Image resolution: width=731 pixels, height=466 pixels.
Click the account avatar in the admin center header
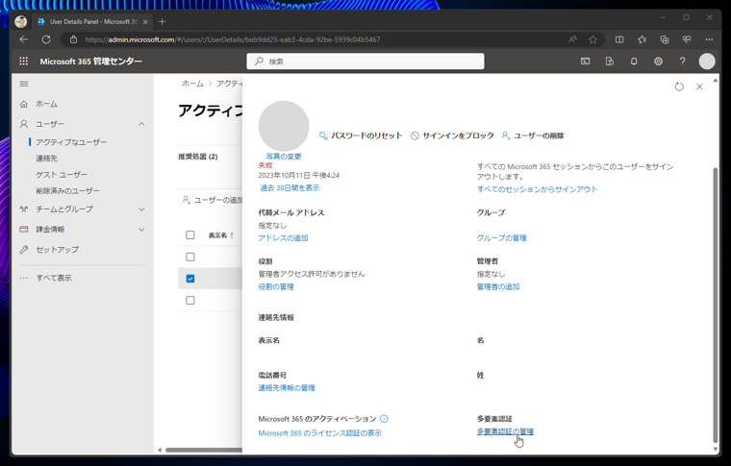(x=707, y=61)
